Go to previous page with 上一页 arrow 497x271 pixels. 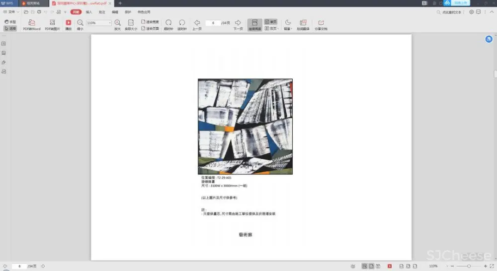point(197,23)
